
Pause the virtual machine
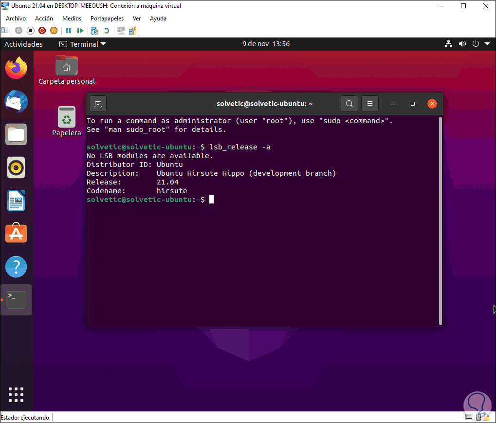click(68, 31)
